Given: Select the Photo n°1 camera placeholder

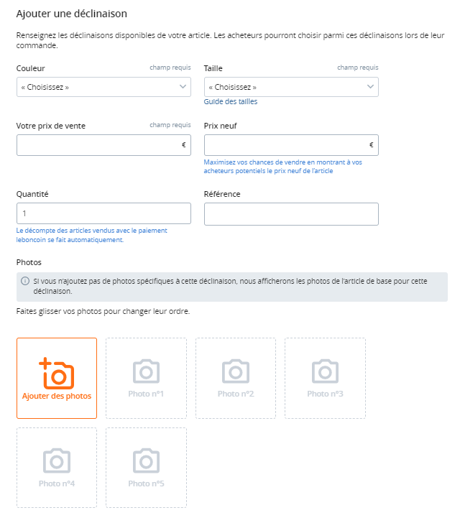Looking at the screenshot, I should tap(146, 378).
